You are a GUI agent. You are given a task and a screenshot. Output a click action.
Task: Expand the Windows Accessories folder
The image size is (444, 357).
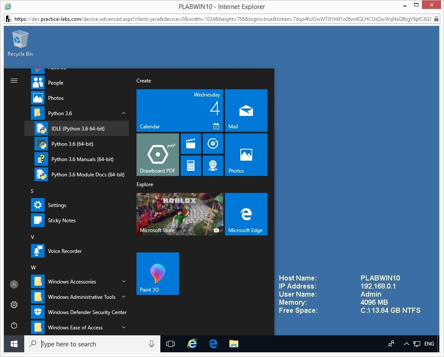[x=124, y=282]
